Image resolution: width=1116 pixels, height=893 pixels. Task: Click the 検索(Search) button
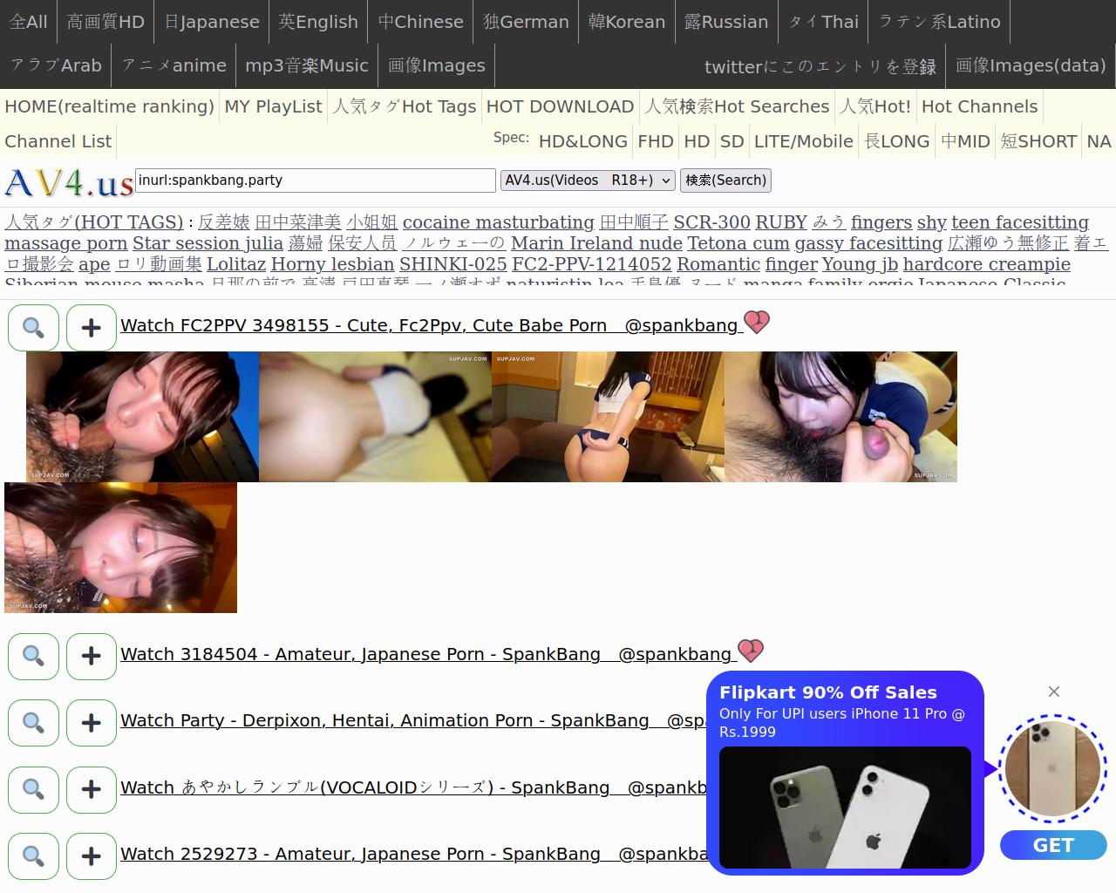pyautogui.click(x=725, y=181)
